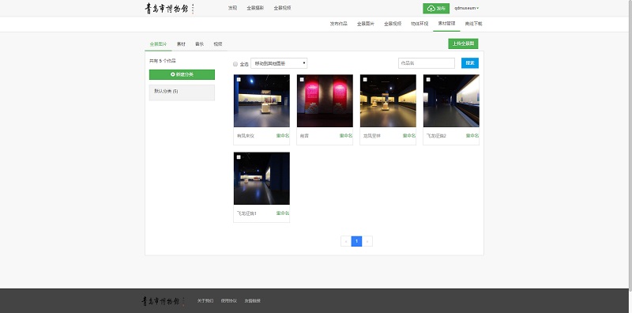Open the 移动到其他图册 dropdown
632x313 pixels.
pyautogui.click(x=279, y=63)
